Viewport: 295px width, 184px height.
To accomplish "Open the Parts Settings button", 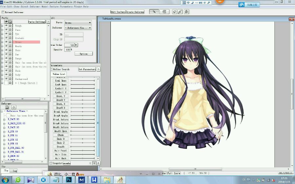I will 37,22.
